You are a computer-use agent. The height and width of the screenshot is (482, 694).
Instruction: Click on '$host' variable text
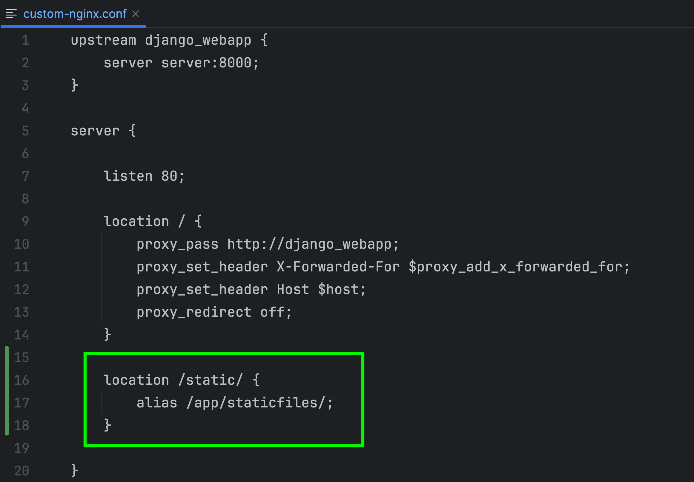click(338, 289)
